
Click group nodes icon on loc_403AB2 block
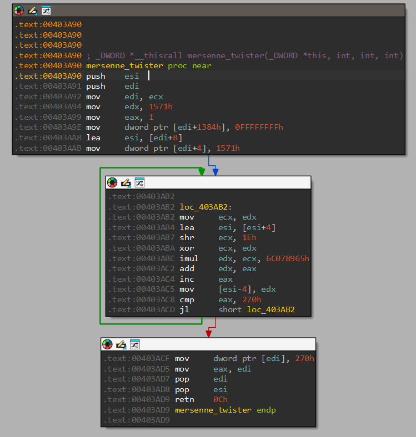pos(139,182)
